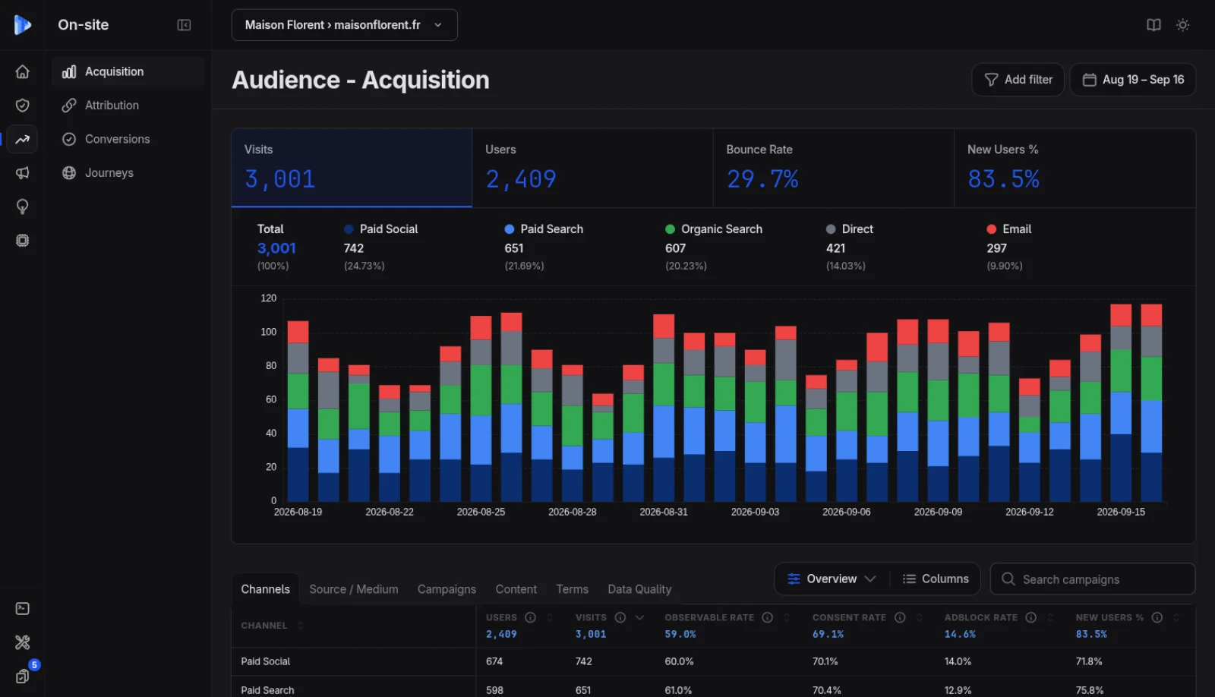Screen dimensions: 1215x697
Task: Sort by Consent Rate arrows
Action: (x=919, y=617)
